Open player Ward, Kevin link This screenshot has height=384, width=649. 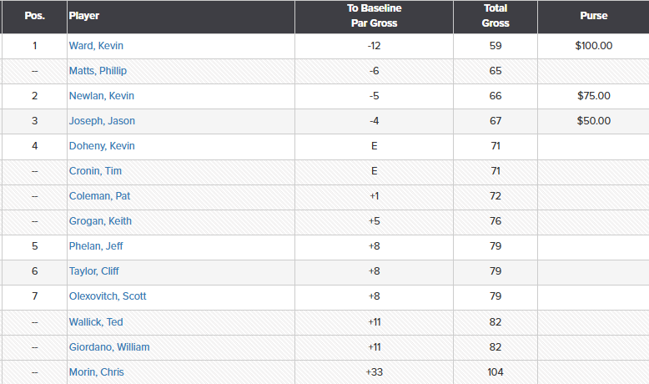pos(96,46)
